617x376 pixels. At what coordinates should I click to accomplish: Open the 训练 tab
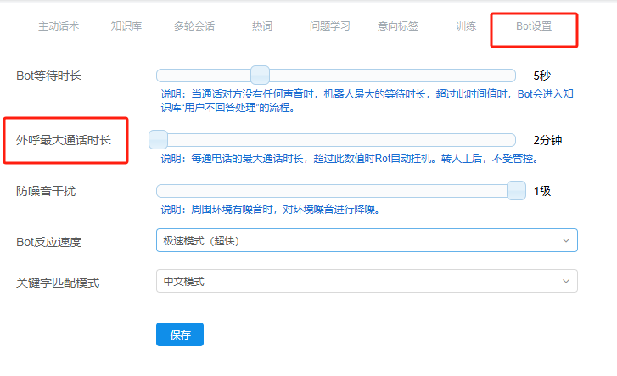click(466, 26)
